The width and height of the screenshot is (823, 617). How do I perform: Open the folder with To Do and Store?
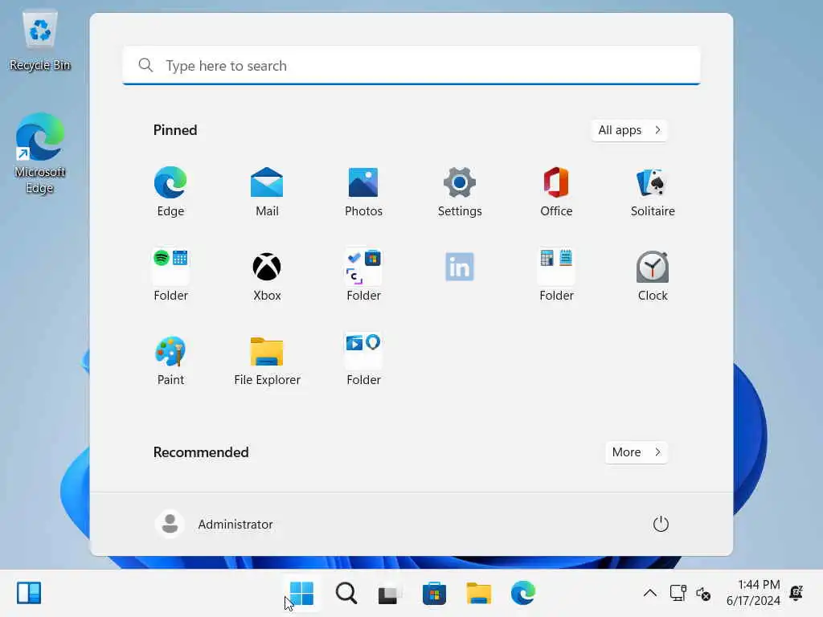click(x=363, y=276)
